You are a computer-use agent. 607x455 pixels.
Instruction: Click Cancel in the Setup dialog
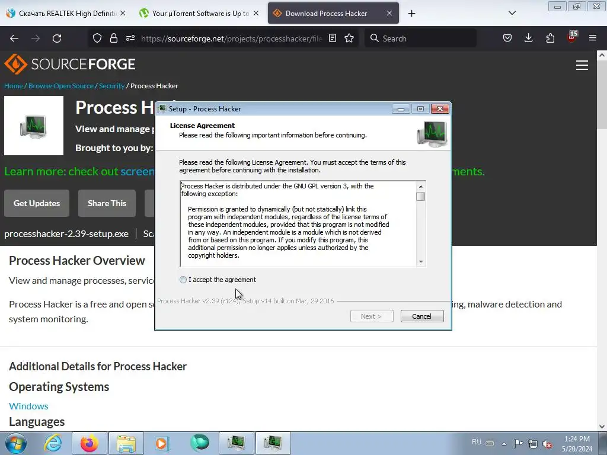point(422,316)
